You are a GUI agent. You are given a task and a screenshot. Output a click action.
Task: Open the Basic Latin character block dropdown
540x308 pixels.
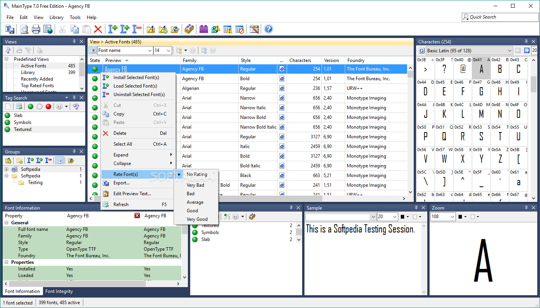pos(509,50)
